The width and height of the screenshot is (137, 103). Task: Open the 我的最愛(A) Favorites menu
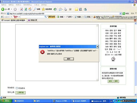tap(28, 5)
